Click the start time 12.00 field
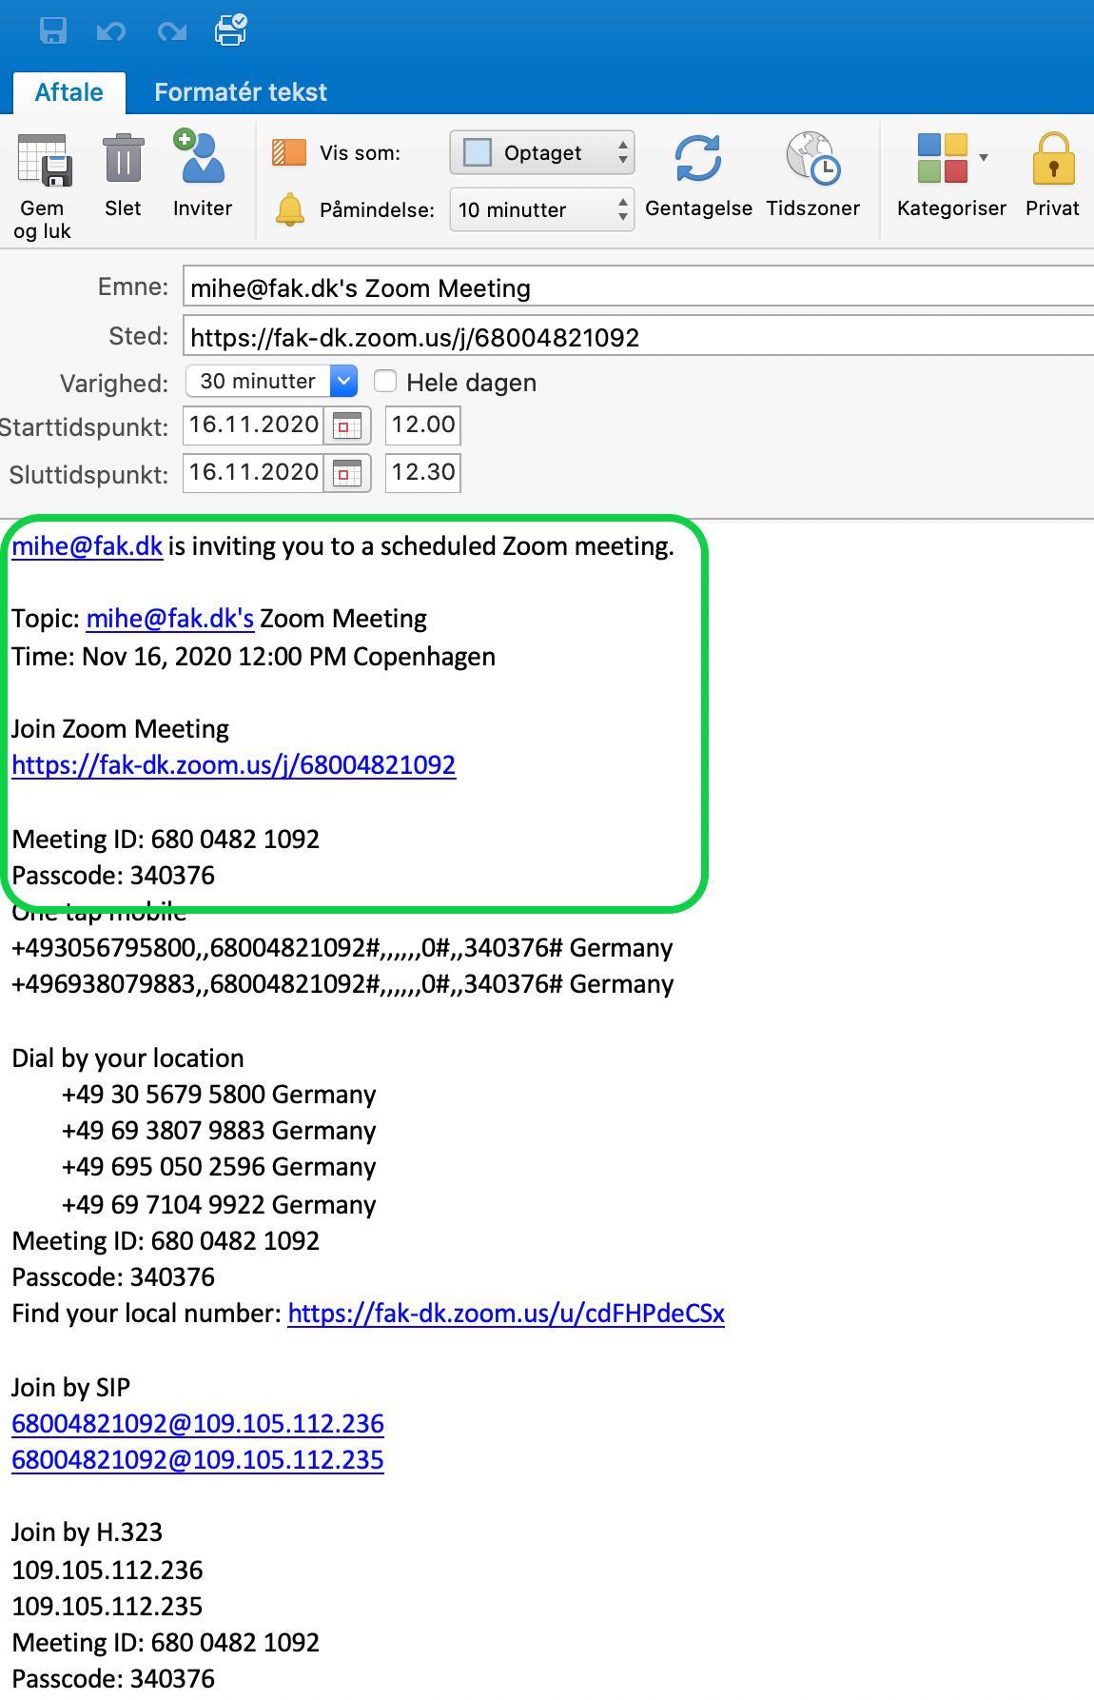This screenshot has width=1094, height=1700. (423, 425)
